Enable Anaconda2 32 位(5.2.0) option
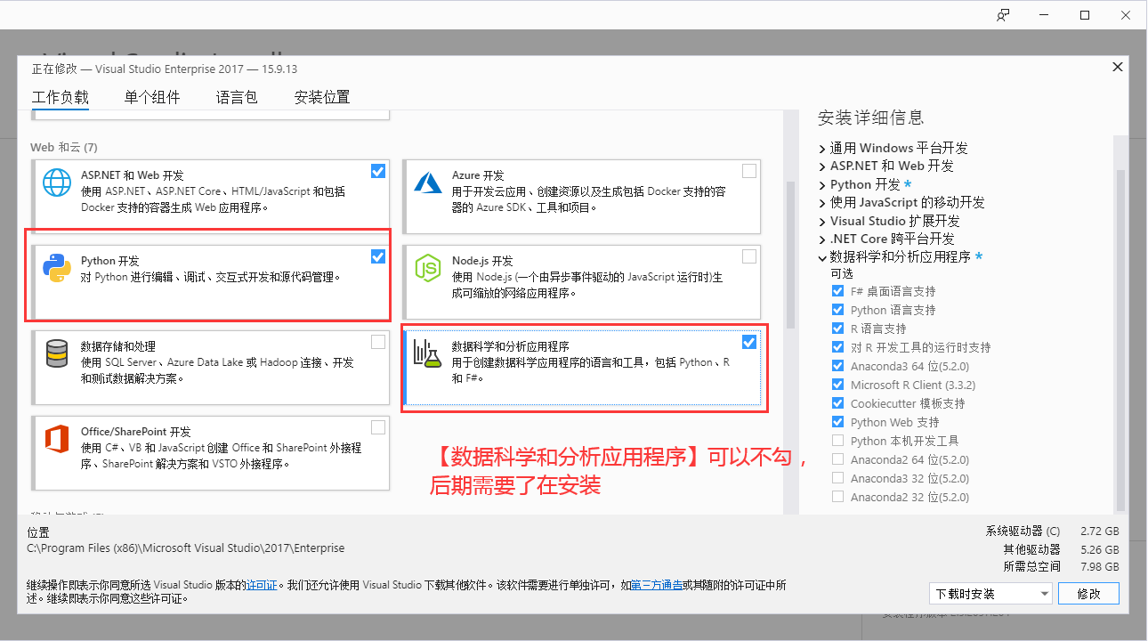1148x641 pixels. pyautogui.click(x=837, y=497)
